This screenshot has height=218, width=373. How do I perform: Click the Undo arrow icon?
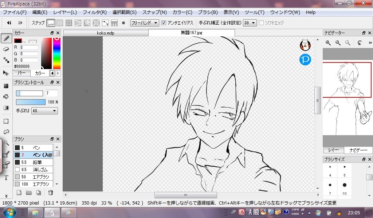point(9,23)
